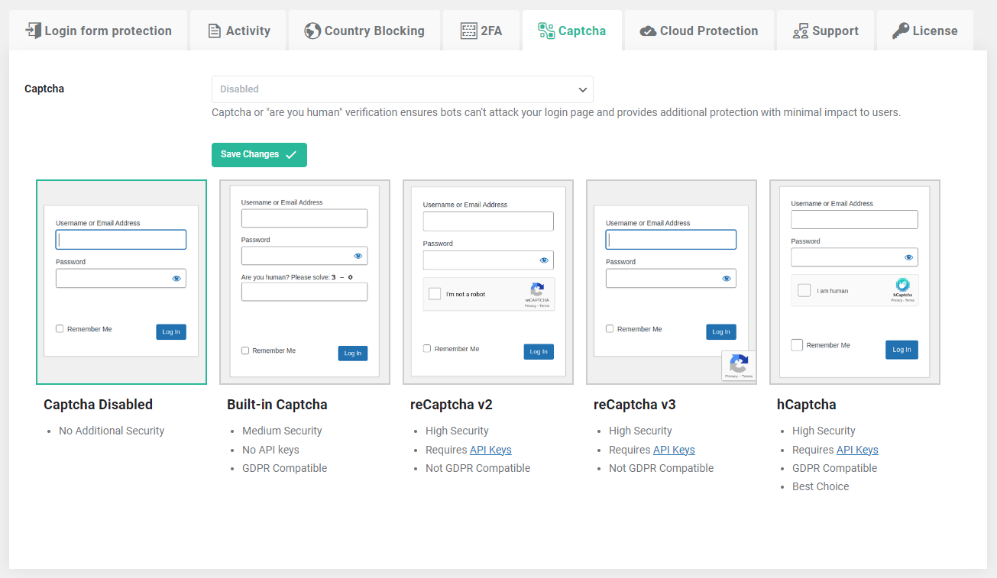The height and width of the screenshot is (578, 997).
Task: Click the checkmark icon on Save Changes
Action: pyautogui.click(x=291, y=154)
